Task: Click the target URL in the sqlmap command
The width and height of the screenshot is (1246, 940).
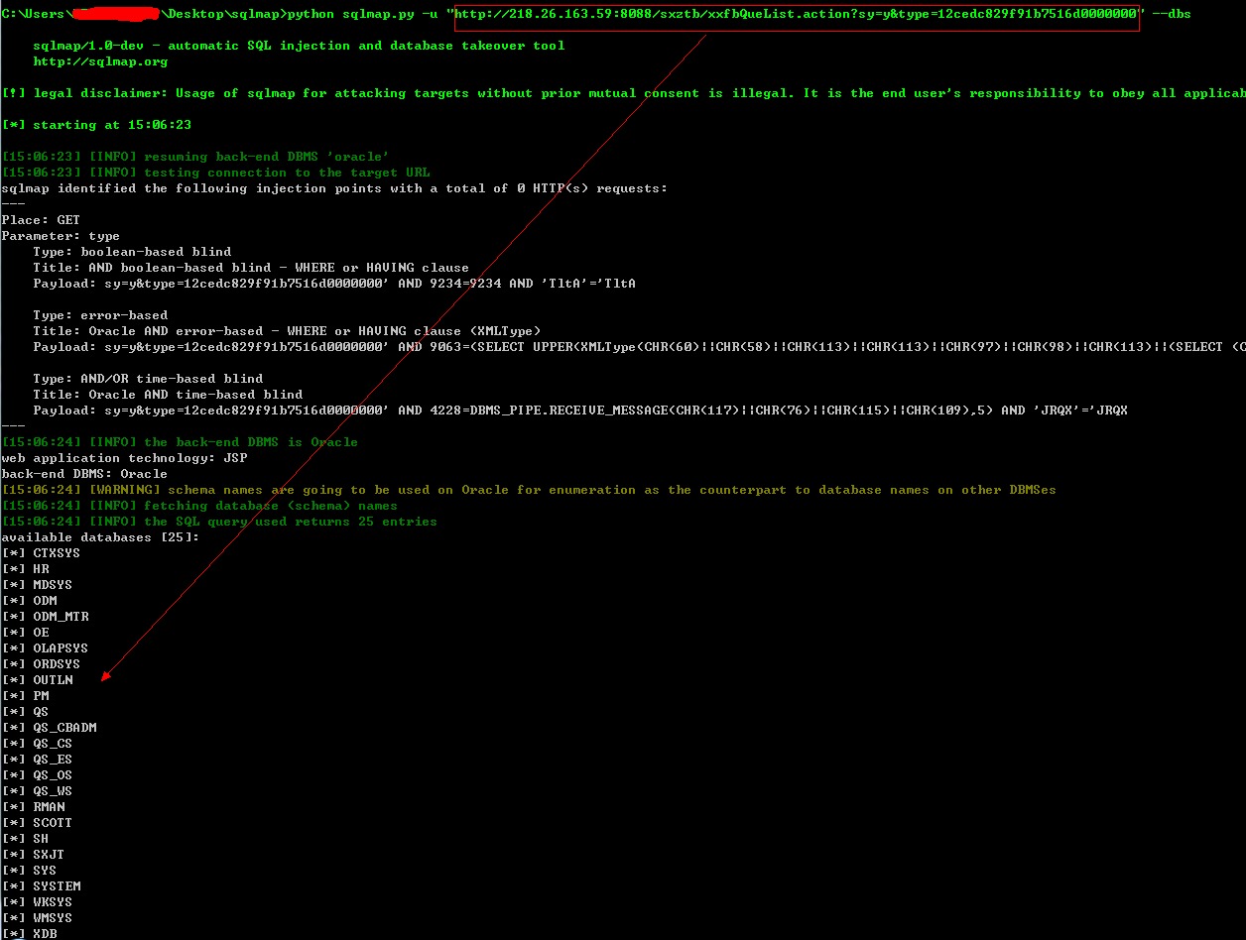Action: point(795,14)
